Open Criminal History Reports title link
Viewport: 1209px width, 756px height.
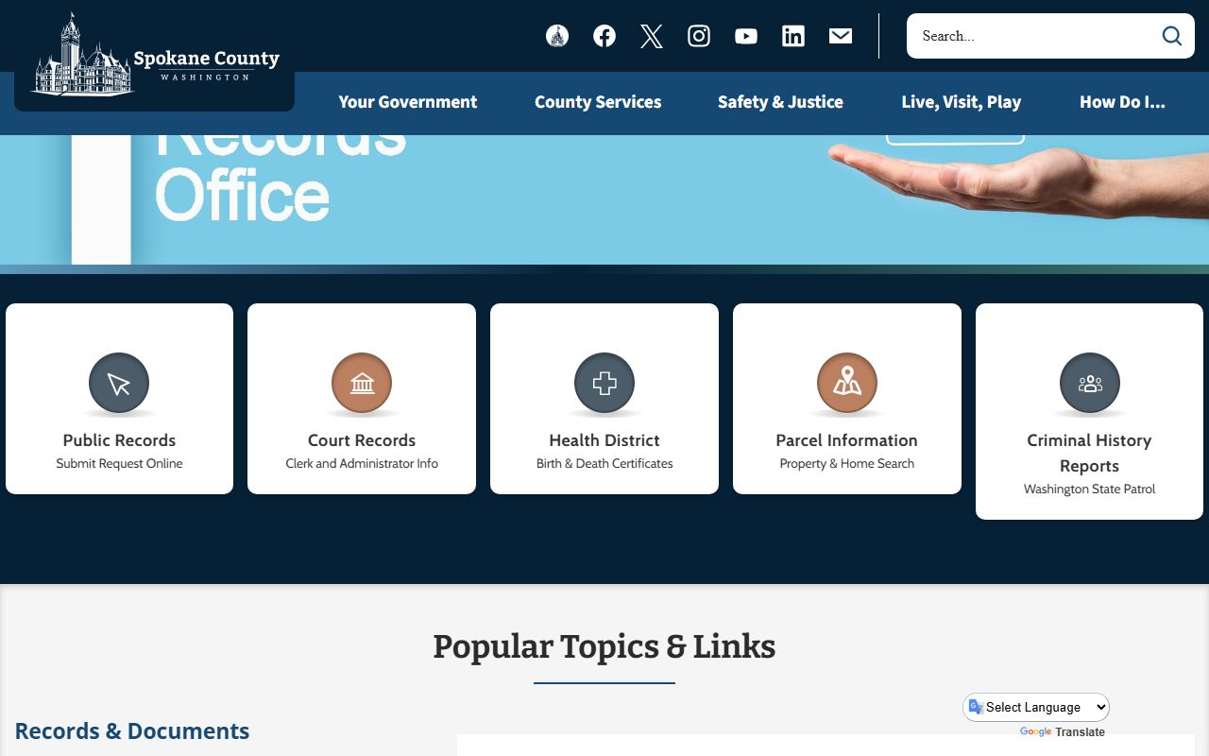click(x=1090, y=453)
